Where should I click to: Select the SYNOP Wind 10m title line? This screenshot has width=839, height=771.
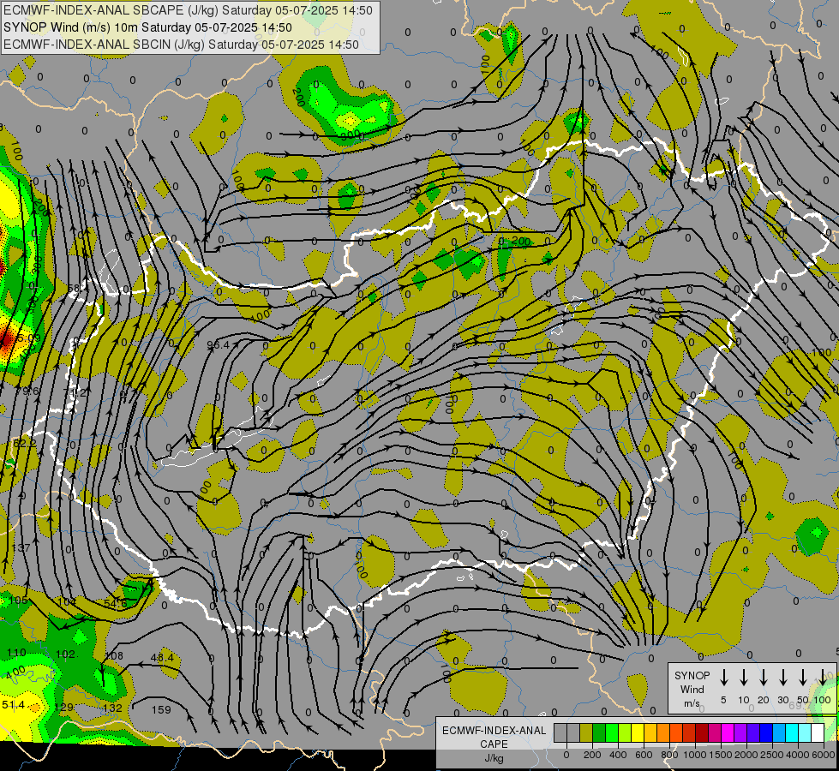click(147, 27)
